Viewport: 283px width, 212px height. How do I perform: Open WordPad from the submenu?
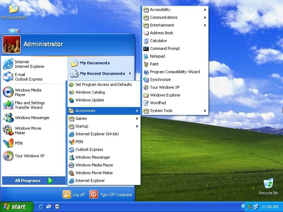click(x=157, y=103)
